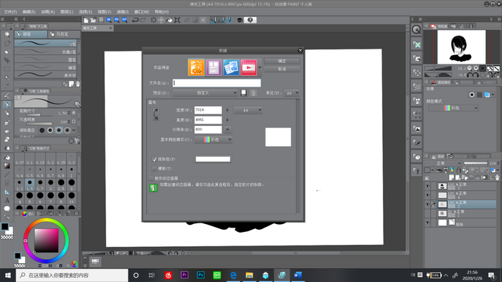
Task: Expand the A4 paper size dropdown
Action: point(248,110)
